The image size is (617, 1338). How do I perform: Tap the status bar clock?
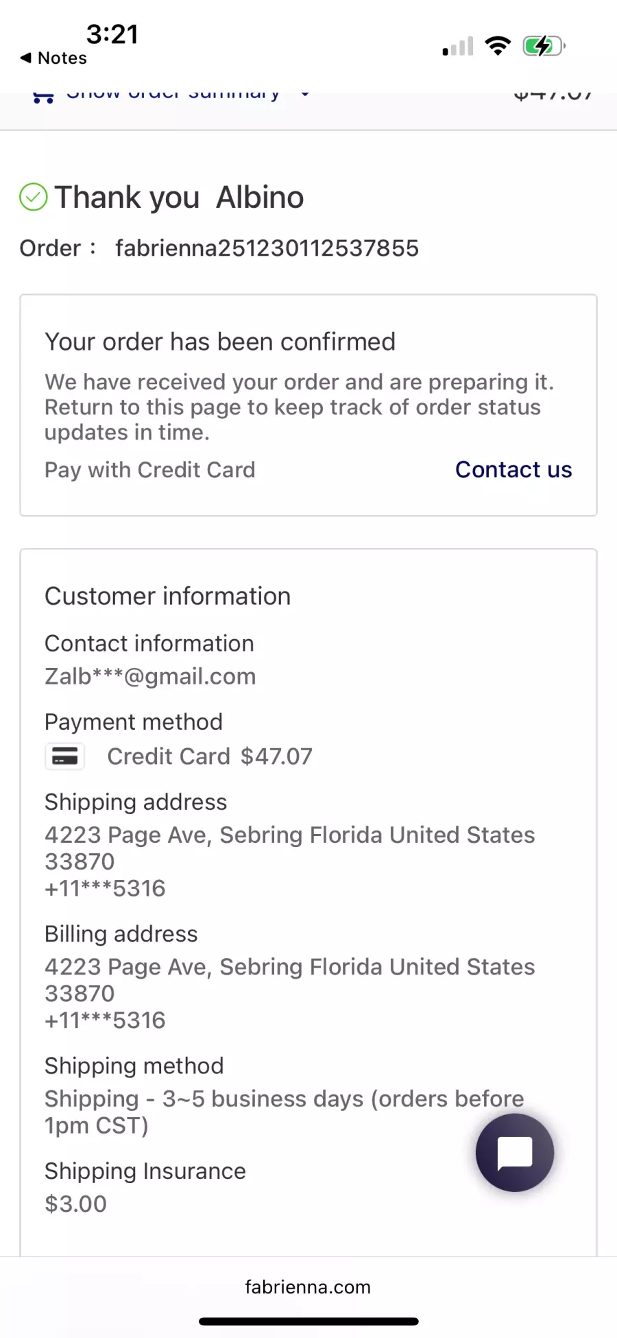pyautogui.click(x=112, y=34)
